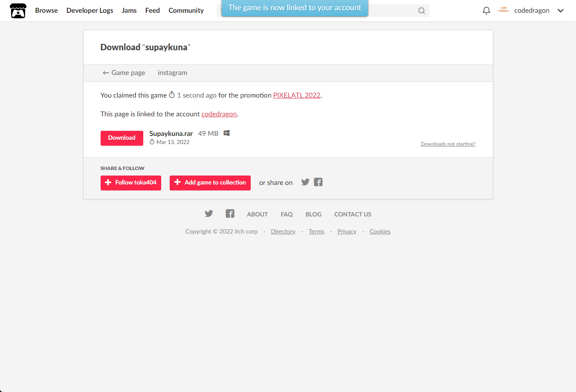Go to Browse in the navigation

tap(46, 11)
